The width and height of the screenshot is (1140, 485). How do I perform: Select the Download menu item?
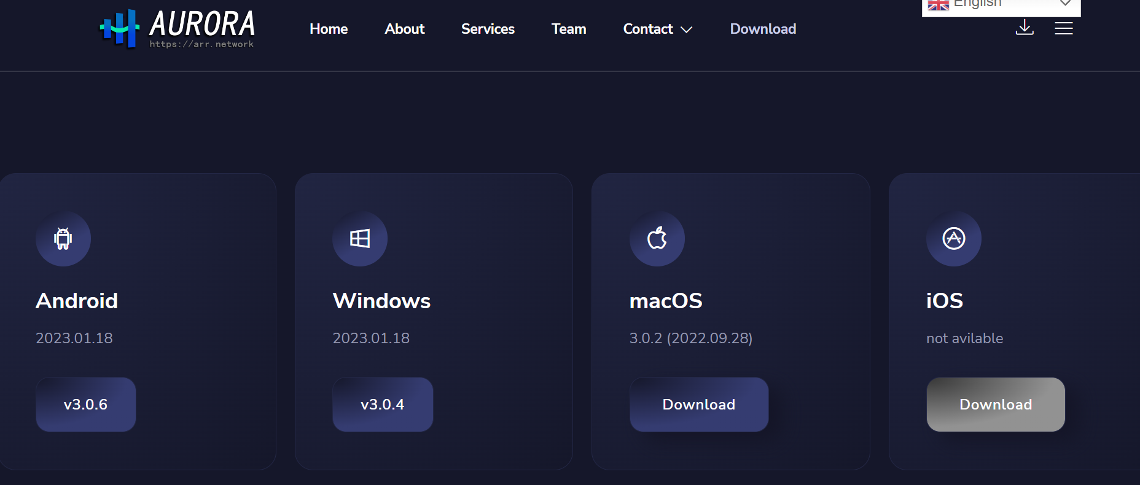coord(763,29)
